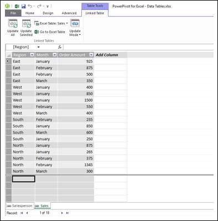
Task: Click the Save icon in quick access toolbar
Action: click(x=23, y=7)
